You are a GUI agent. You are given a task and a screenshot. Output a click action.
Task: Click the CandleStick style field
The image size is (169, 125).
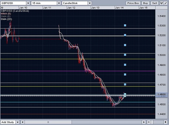pyautogui.click(x=75, y=3)
